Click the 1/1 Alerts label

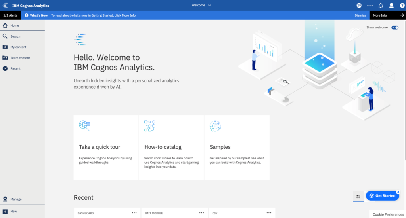pos(10,15)
